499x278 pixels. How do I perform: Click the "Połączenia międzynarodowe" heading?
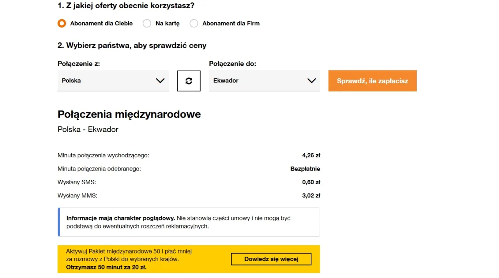point(129,114)
